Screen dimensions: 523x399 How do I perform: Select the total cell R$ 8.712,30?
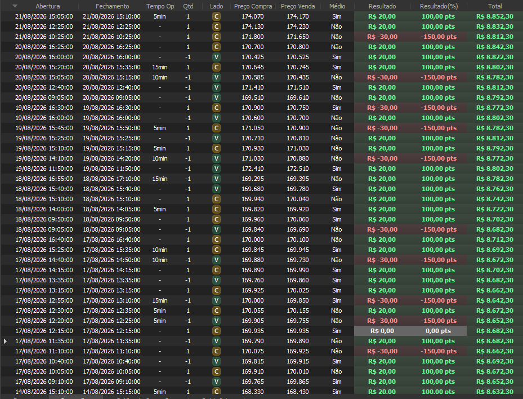pyautogui.click(x=495, y=240)
